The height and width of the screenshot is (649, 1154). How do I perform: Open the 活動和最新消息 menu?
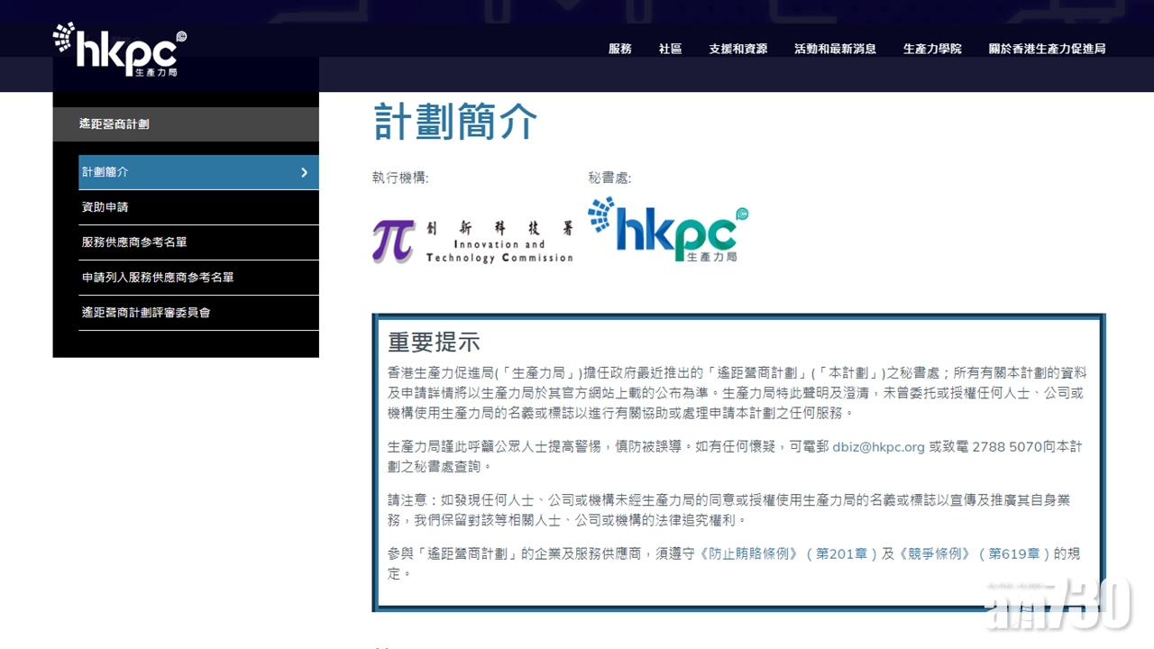(835, 49)
